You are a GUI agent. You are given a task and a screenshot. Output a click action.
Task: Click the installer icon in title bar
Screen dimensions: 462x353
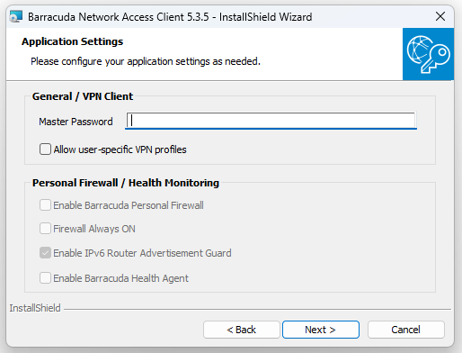(16, 17)
